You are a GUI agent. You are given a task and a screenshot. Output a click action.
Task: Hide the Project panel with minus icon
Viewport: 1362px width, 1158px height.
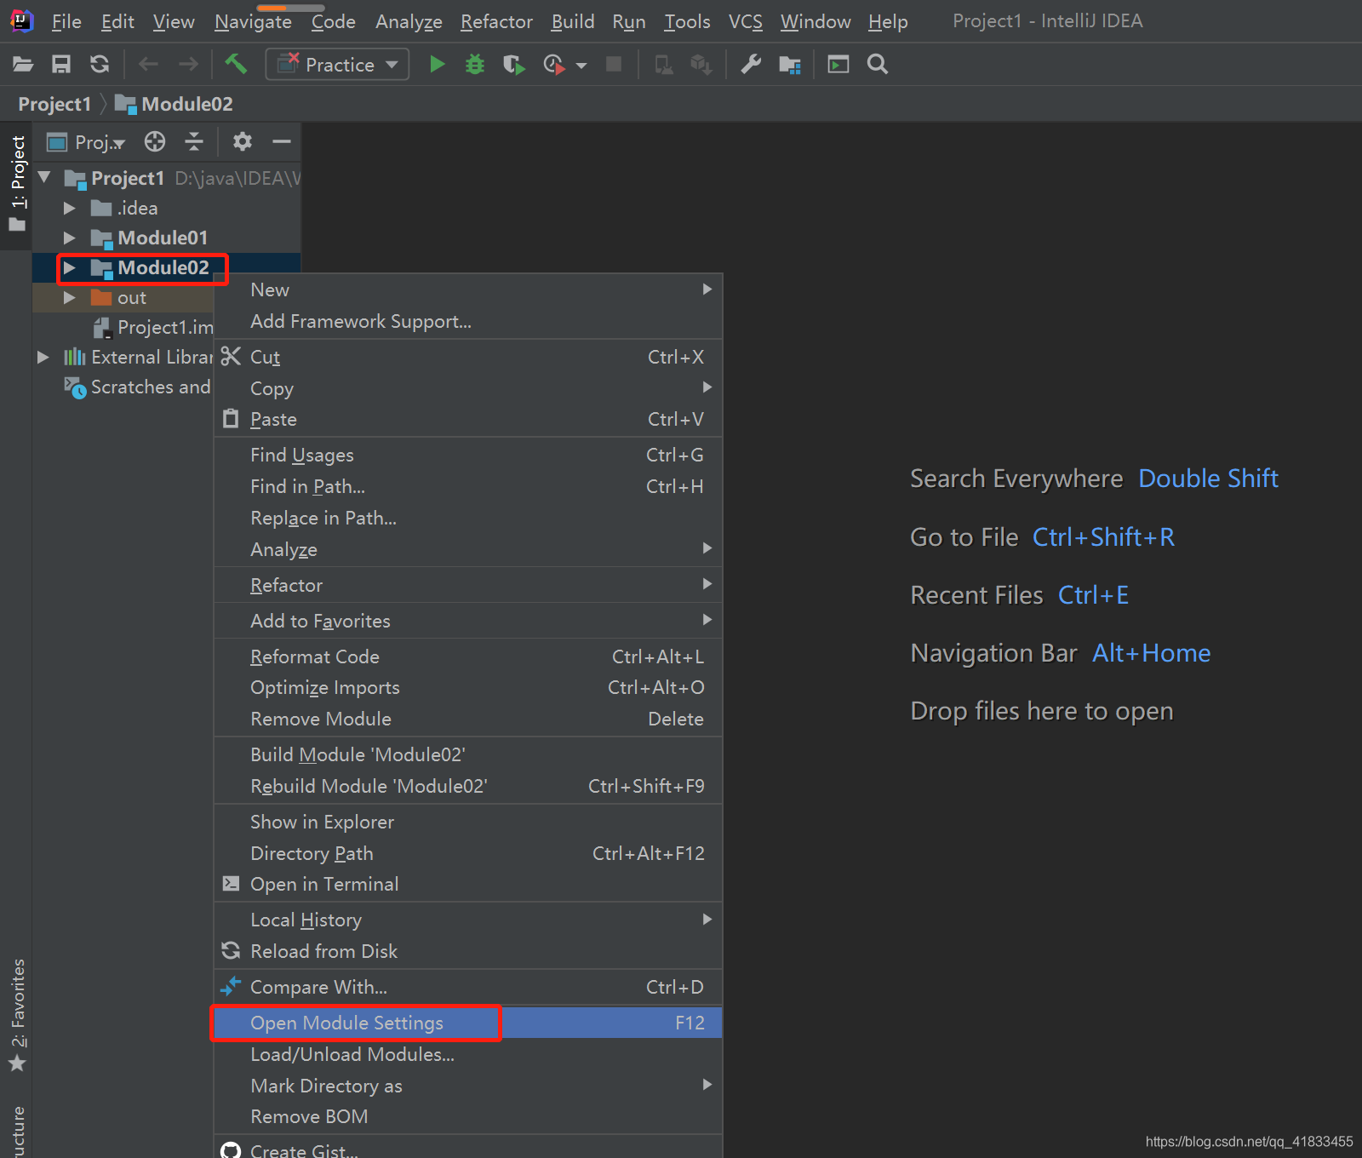click(282, 141)
